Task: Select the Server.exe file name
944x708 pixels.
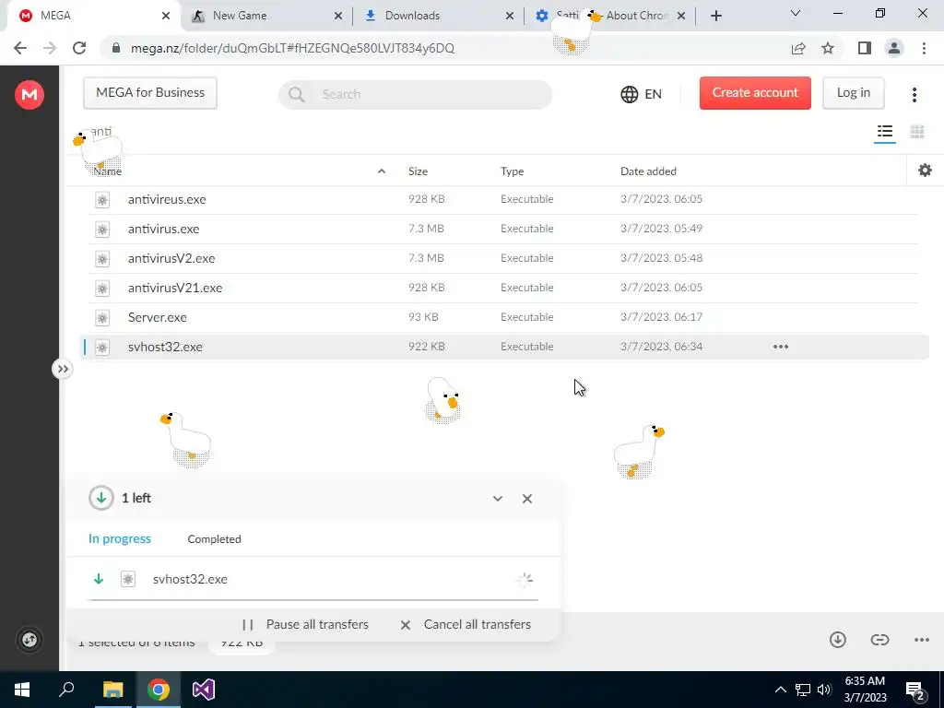Action: [x=157, y=317]
